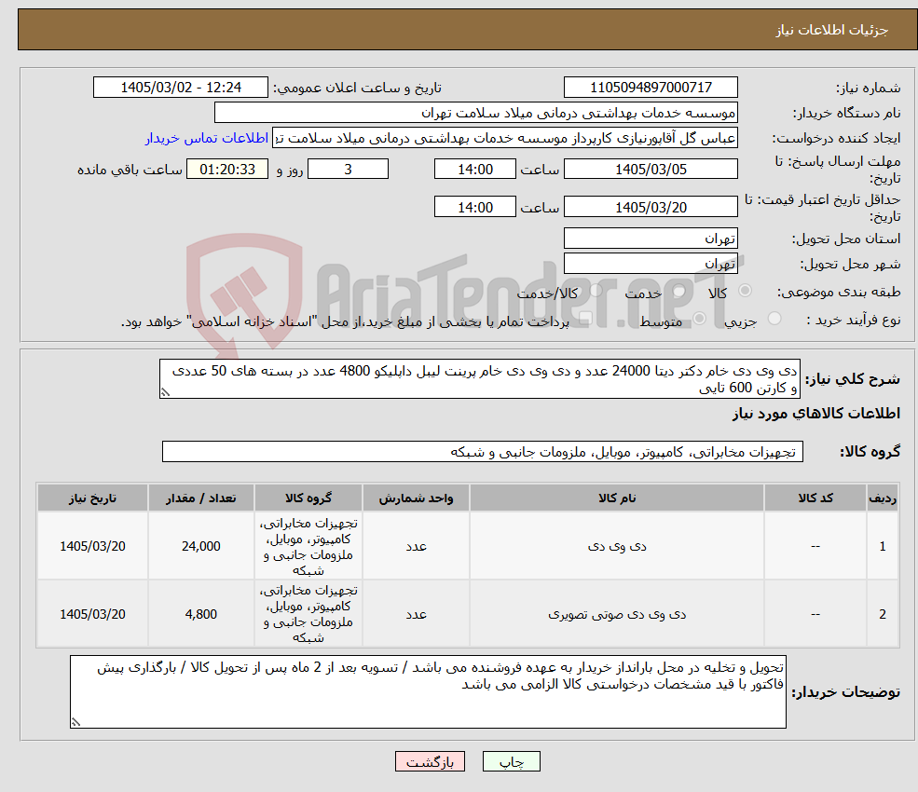The image size is (918, 792).
Task: Click the announcement date field 1405/03/02 - 12:24
Action: pyautogui.click(x=180, y=88)
